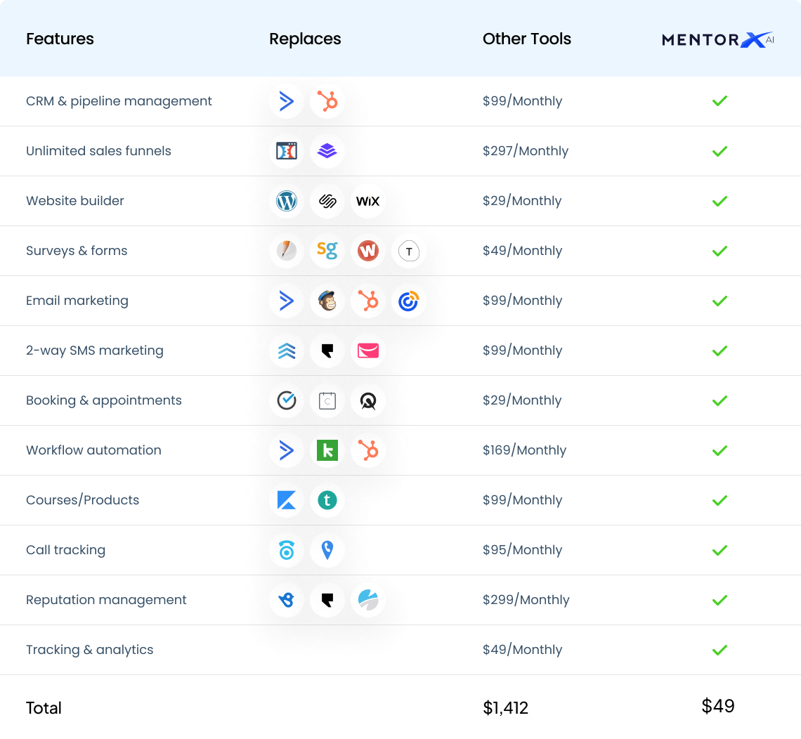
Task: Select the Kajabi icon in Courses/Products row
Action: point(287,500)
